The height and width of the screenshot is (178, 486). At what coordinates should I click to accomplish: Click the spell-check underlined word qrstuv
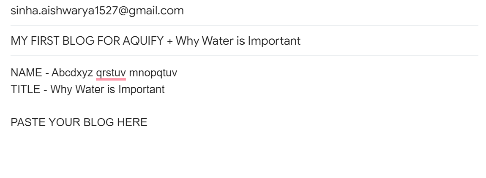tap(111, 73)
